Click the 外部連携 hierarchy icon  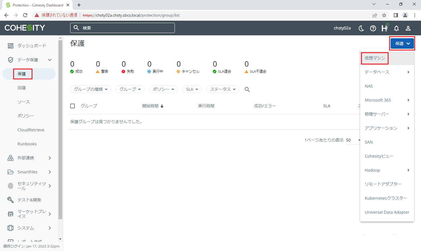(11, 158)
